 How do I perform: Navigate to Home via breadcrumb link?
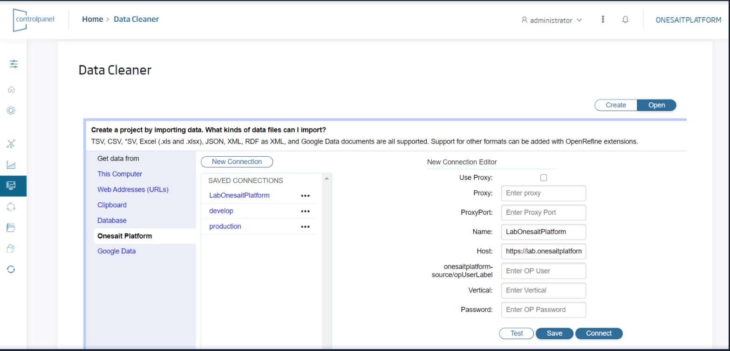92,19
